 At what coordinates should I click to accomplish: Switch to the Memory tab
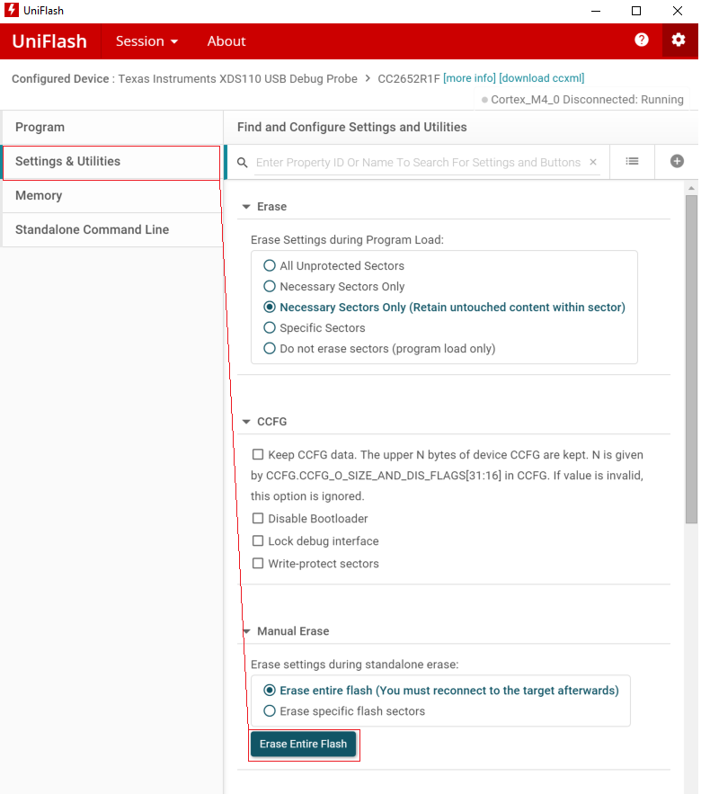click(39, 195)
